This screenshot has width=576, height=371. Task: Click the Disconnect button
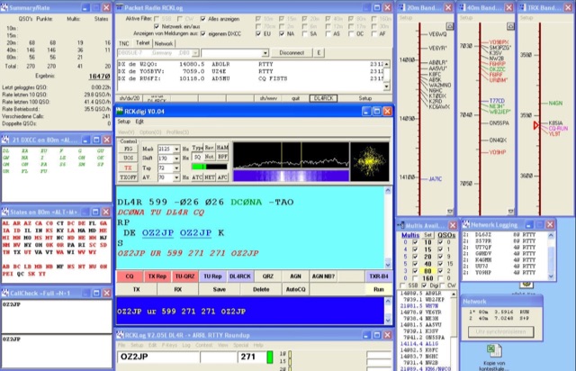(291, 52)
